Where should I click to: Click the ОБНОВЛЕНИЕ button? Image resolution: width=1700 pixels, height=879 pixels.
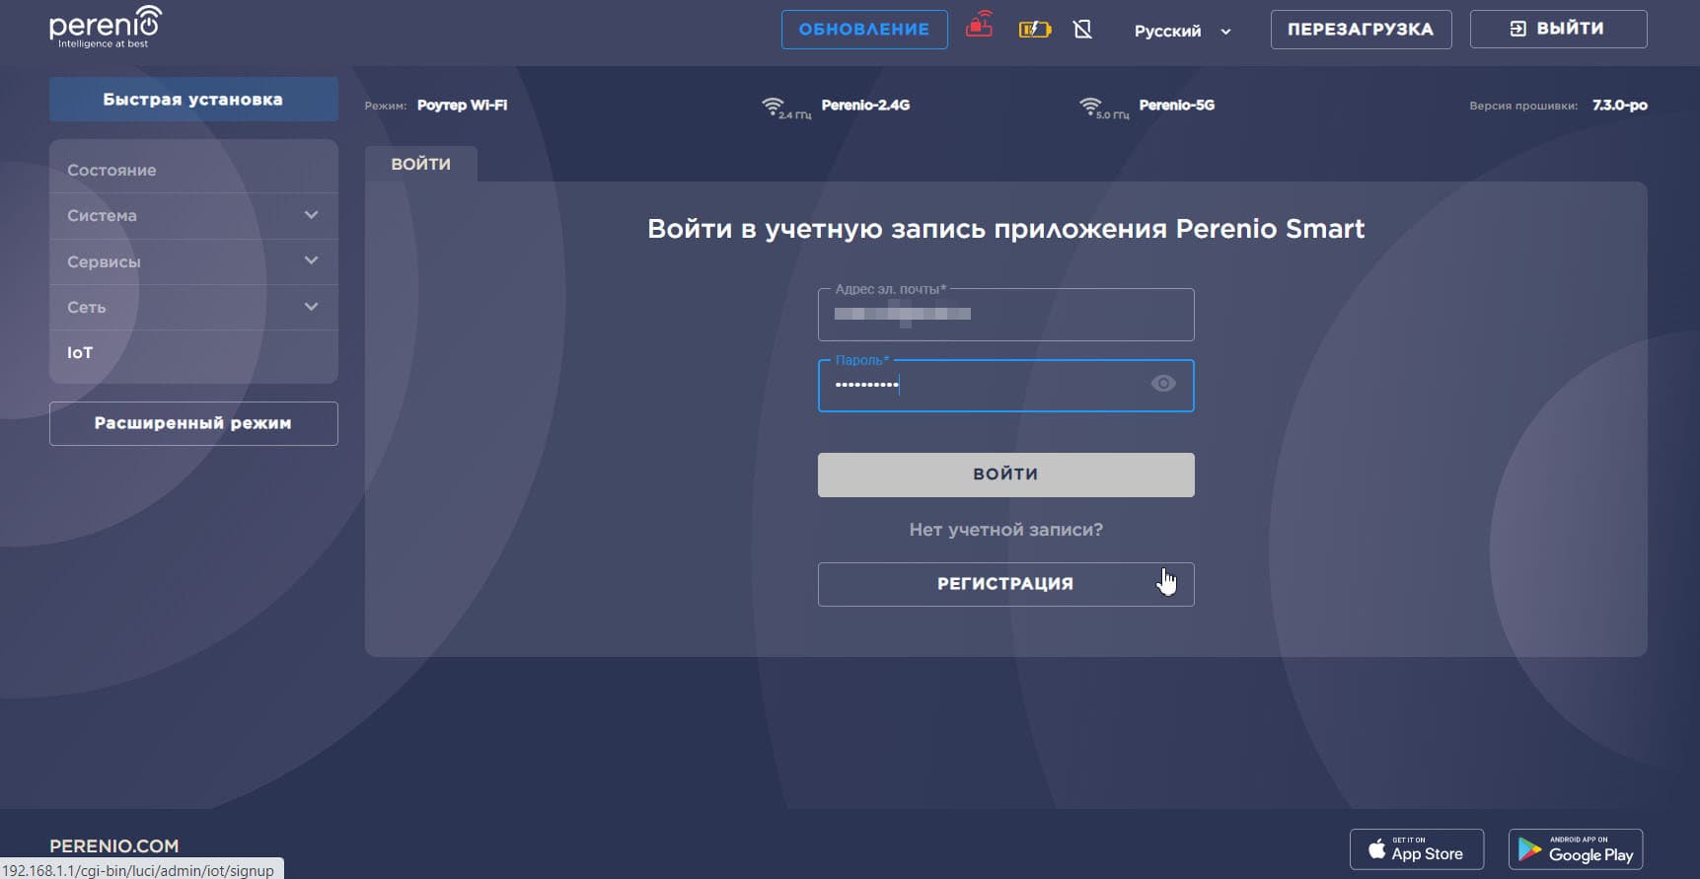point(864,30)
